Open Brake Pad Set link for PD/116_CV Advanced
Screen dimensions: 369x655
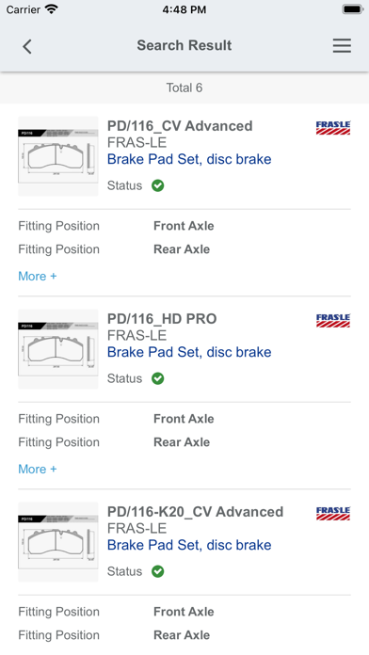click(x=189, y=159)
